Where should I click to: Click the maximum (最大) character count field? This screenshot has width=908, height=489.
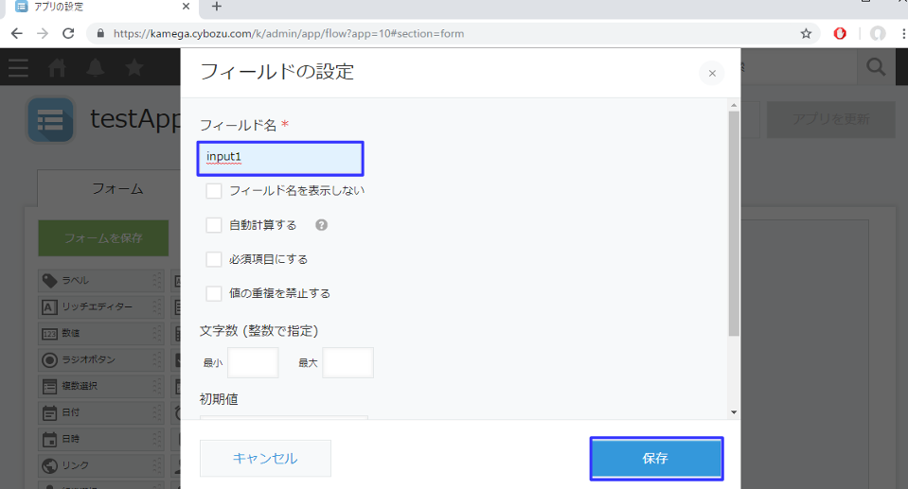[x=348, y=363]
